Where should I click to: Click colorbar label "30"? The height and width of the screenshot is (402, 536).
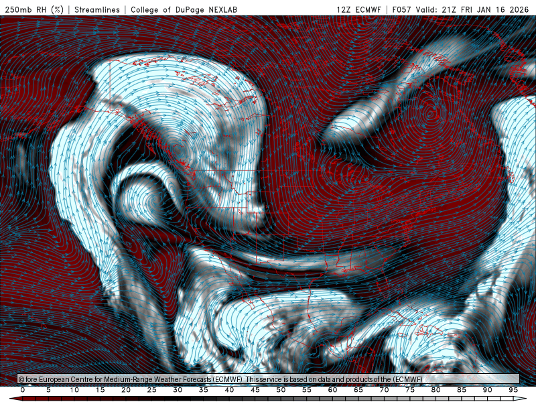point(178,390)
